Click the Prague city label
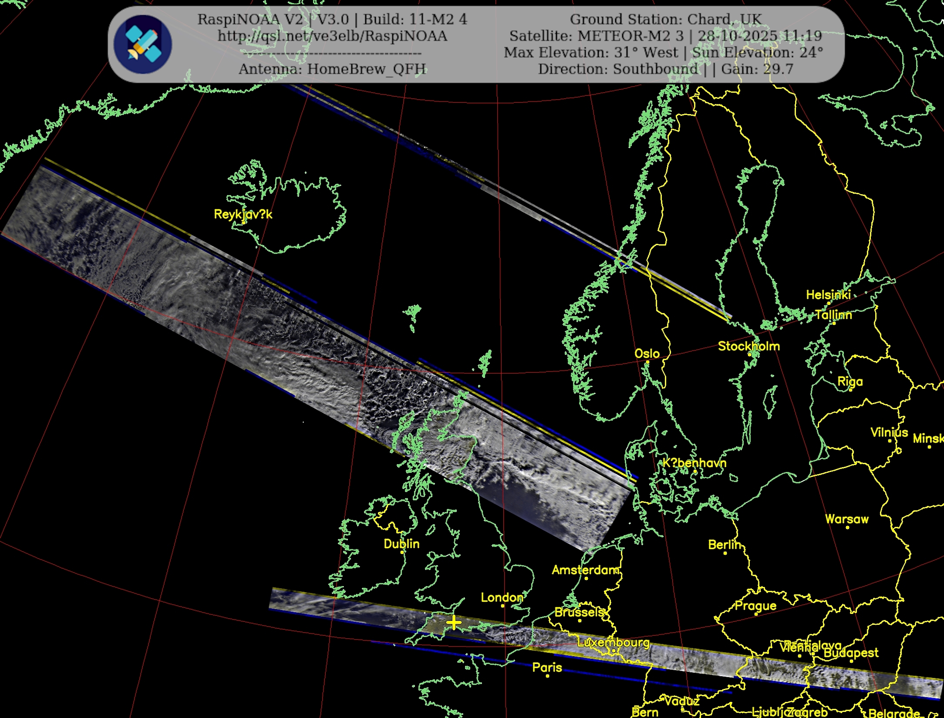The image size is (944, 718). click(755, 606)
